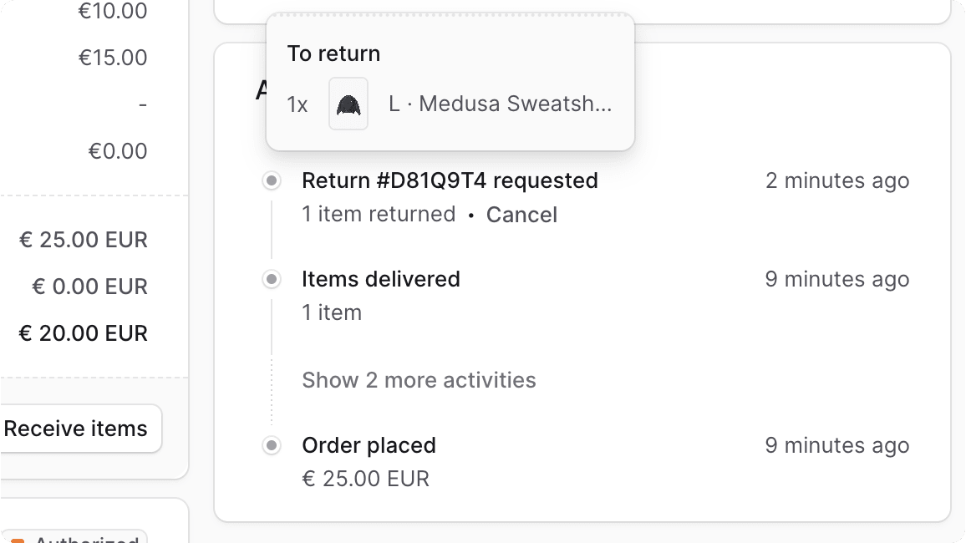Click the Authorized payment status badge
This screenshot has width=966, height=543.
75,539
